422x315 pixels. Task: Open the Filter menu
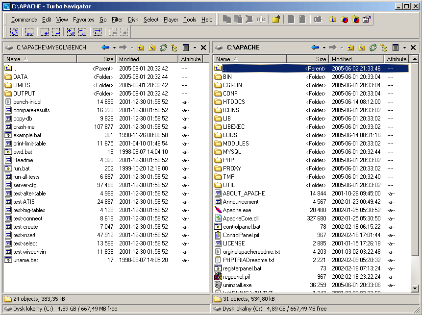(117, 20)
